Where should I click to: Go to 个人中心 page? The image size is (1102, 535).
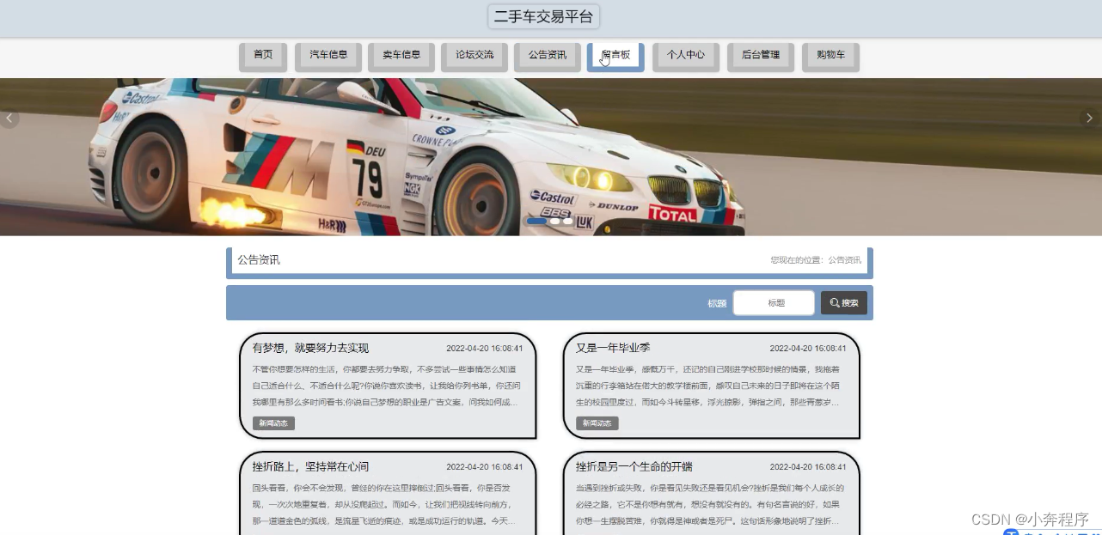[686, 55]
